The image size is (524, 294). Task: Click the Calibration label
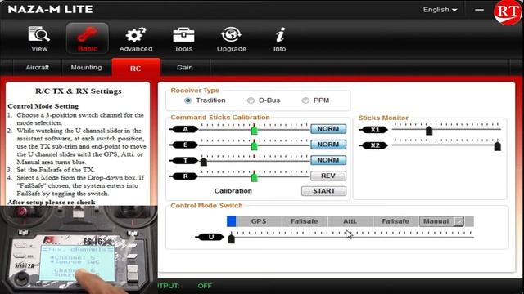[233, 191]
